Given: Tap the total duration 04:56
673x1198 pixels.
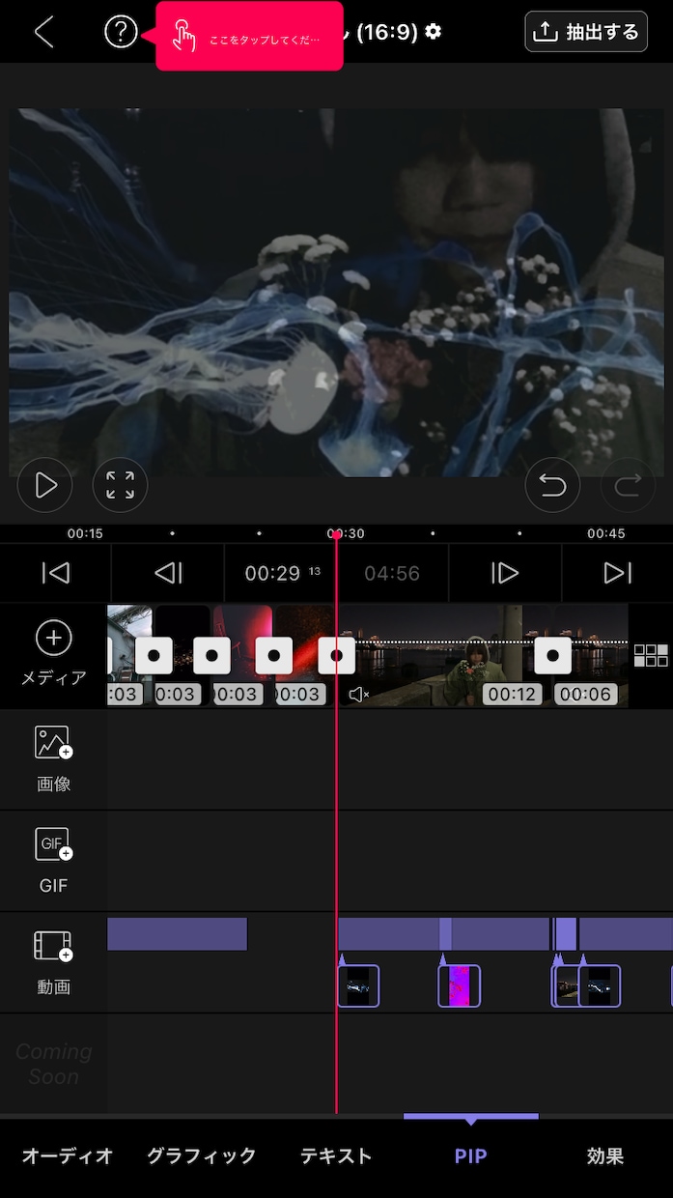Looking at the screenshot, I should [392, 573].
